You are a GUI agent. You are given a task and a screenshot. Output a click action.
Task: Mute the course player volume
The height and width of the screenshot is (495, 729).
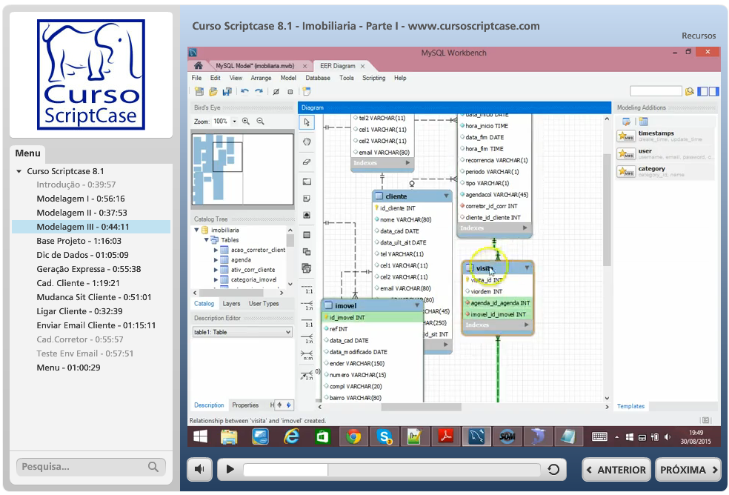click(x=200, y=469)
